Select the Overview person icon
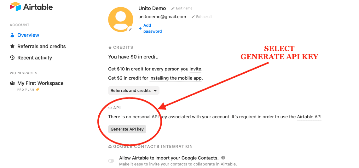 [12, 35]
